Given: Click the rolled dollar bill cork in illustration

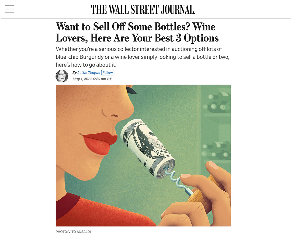Looking at the screenshot, I should coord(148,149).
